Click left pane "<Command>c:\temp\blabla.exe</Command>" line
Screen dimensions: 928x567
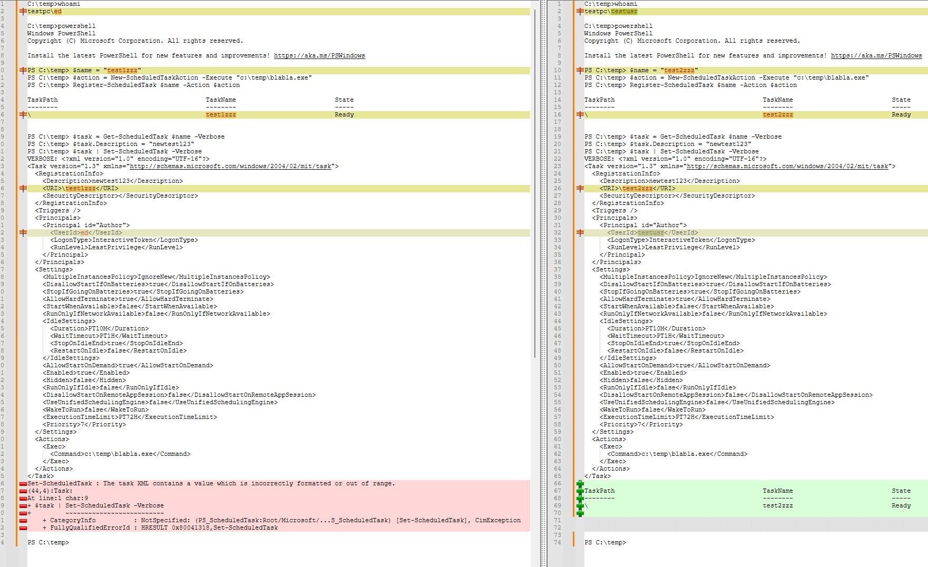[x=120, y=454]
